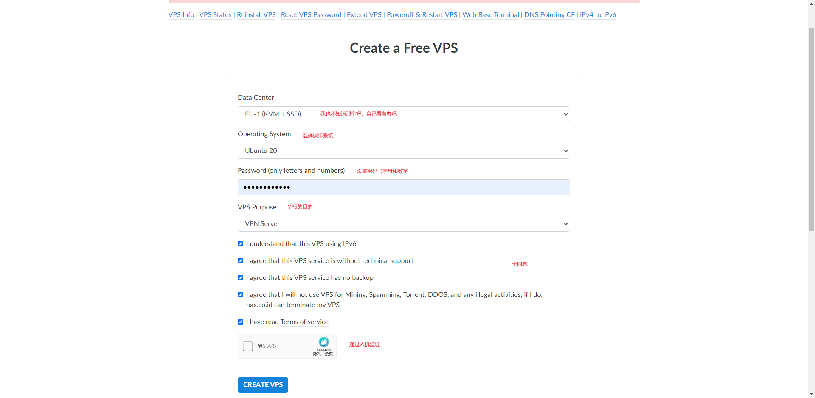Uncheck the have read Terms checkbox
815x398 pixels.
click(241, 322)
